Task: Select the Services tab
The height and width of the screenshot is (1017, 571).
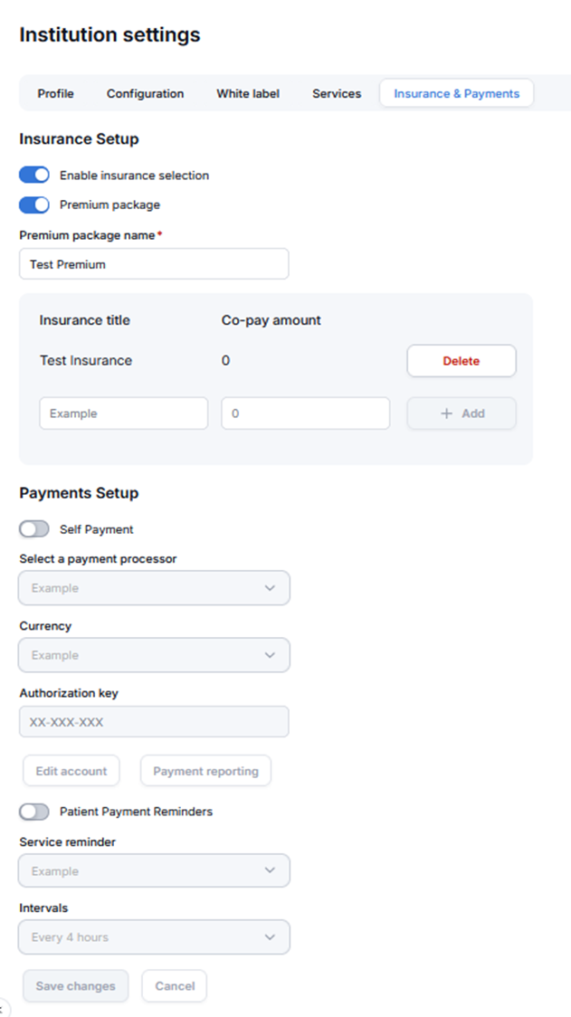Action: tap(336, 93)
